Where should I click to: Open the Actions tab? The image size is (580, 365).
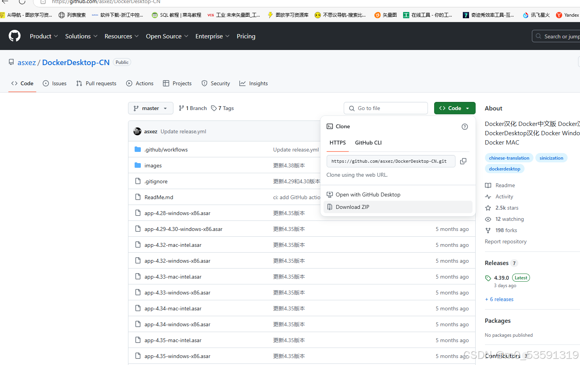140,83
